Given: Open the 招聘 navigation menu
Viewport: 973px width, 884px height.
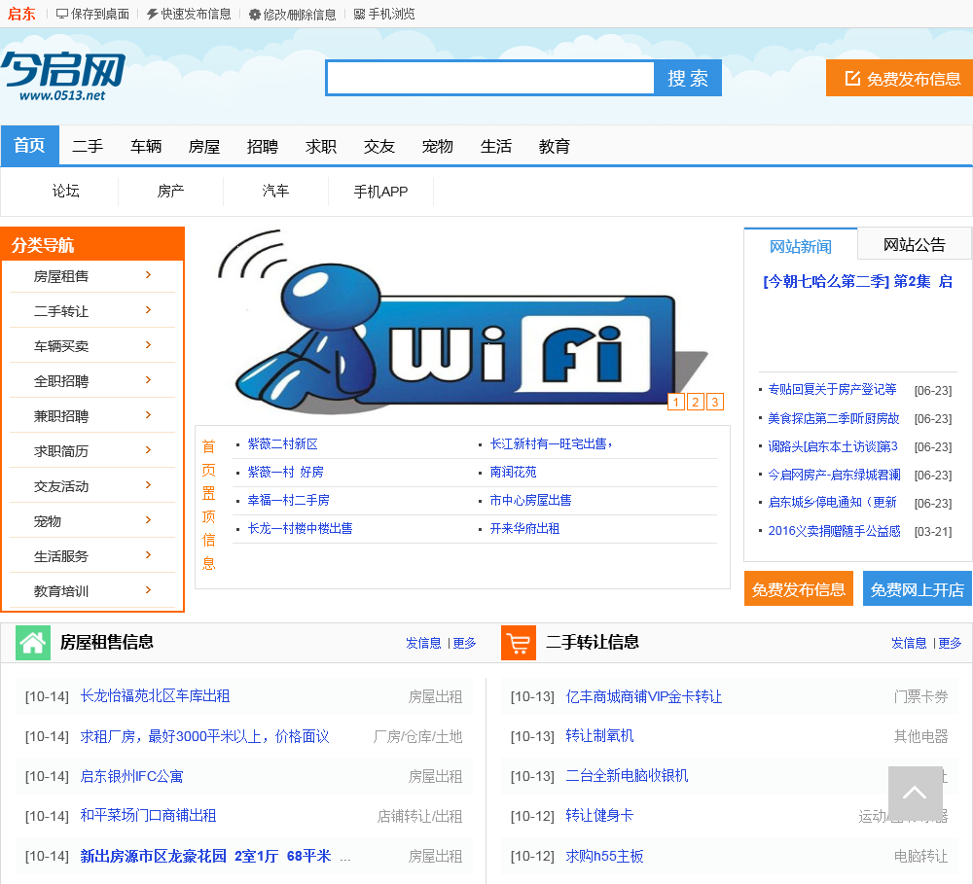Looking at the screenshot, I should click(263, 147).
